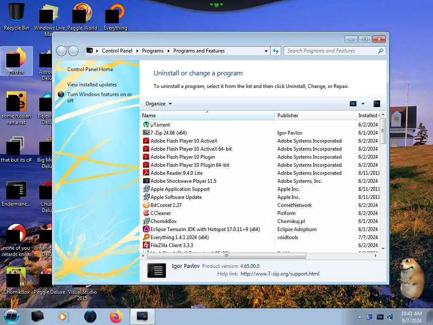This screenshot has width=433, height=325.
Task: Open Windows Media Player from taskbar
Action: (x=63, y=317)
